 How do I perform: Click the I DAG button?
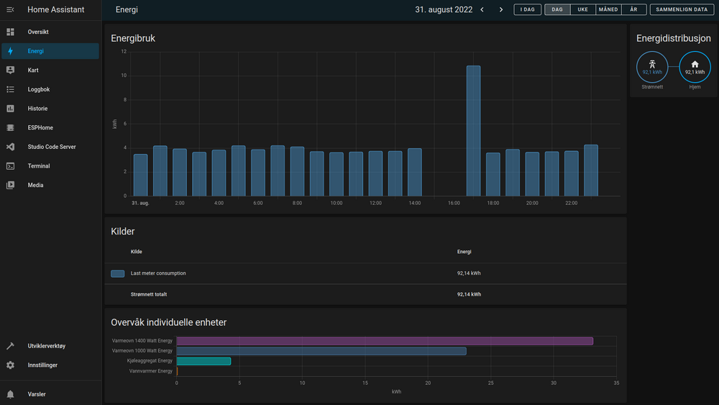point(527,10)
